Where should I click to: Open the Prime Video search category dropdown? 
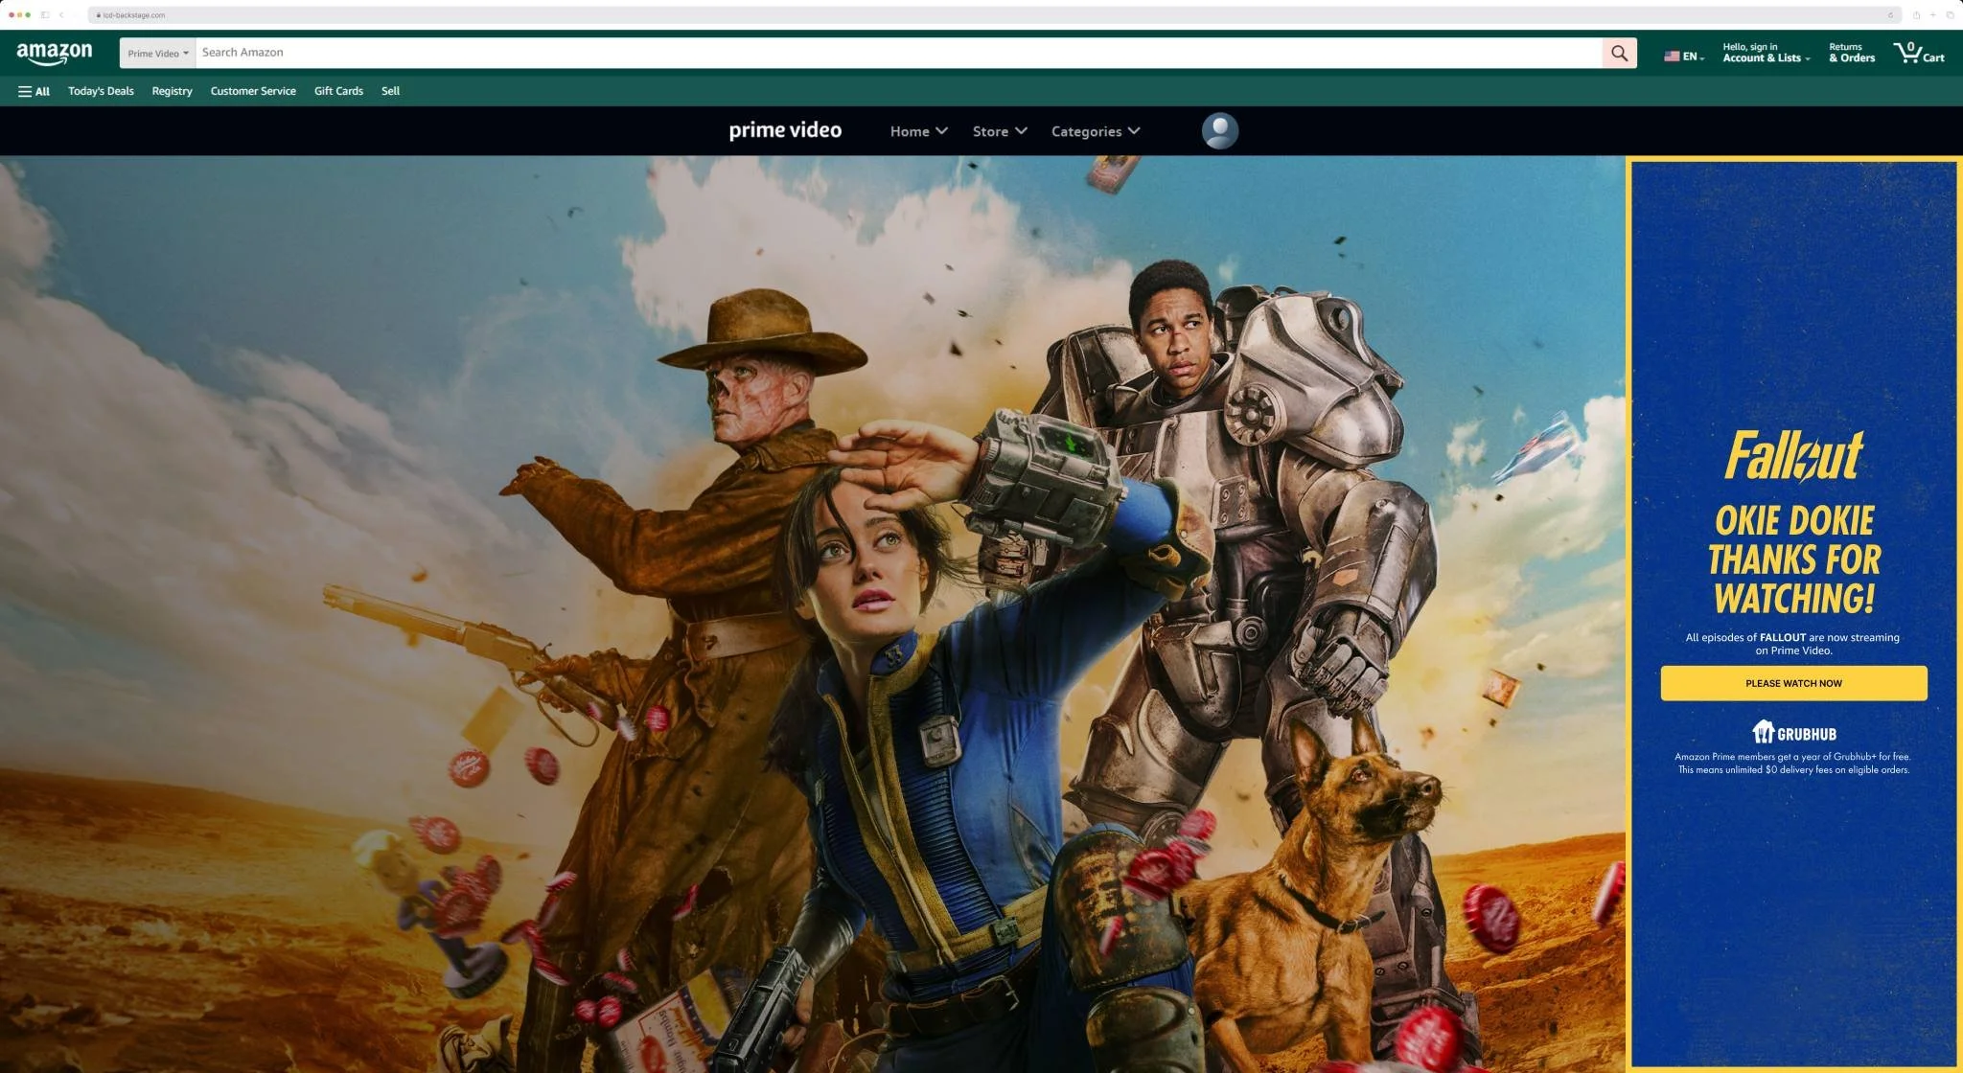click(157, 54)
